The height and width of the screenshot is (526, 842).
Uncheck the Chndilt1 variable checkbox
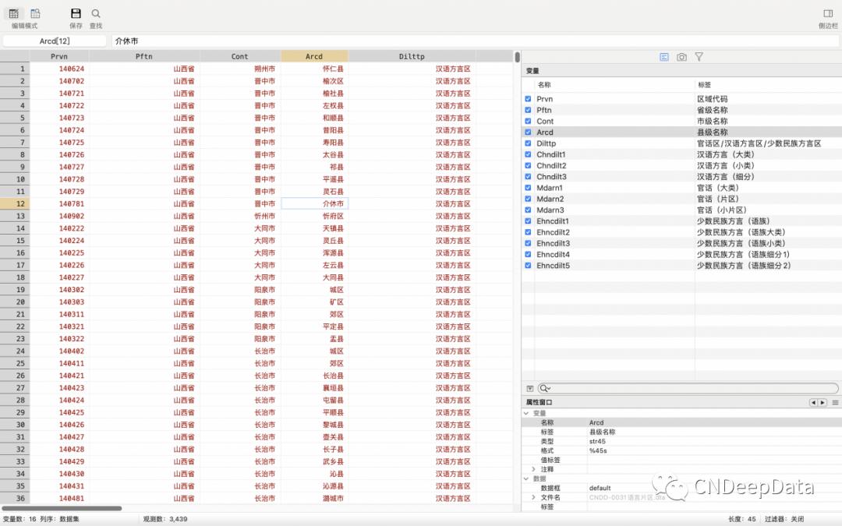click(528, 154)
